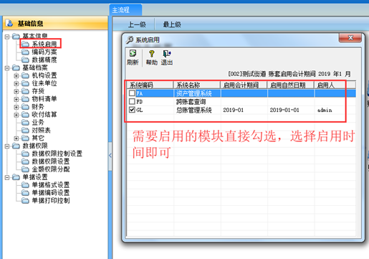Collapse the 数据权限 tree node
The width and height of the screenshot is (369, 259).
[7, 146]
